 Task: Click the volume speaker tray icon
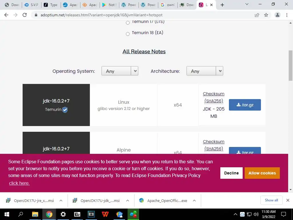[x=256, y=214]
